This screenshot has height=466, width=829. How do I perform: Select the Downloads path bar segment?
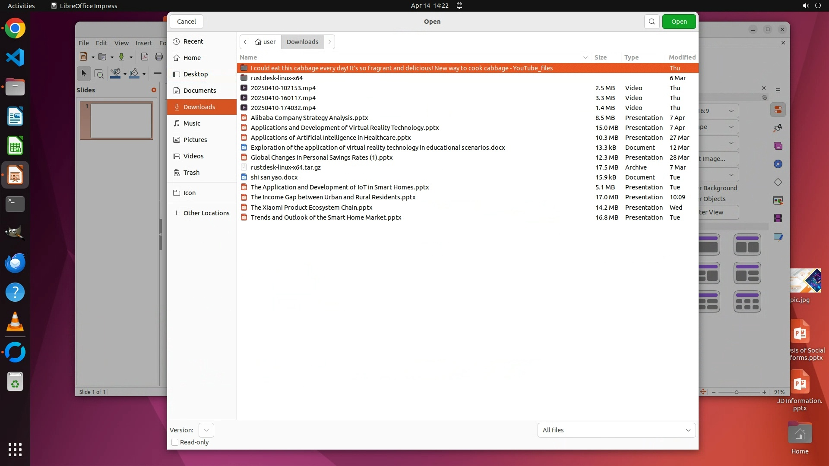click(x=302, y=42)
